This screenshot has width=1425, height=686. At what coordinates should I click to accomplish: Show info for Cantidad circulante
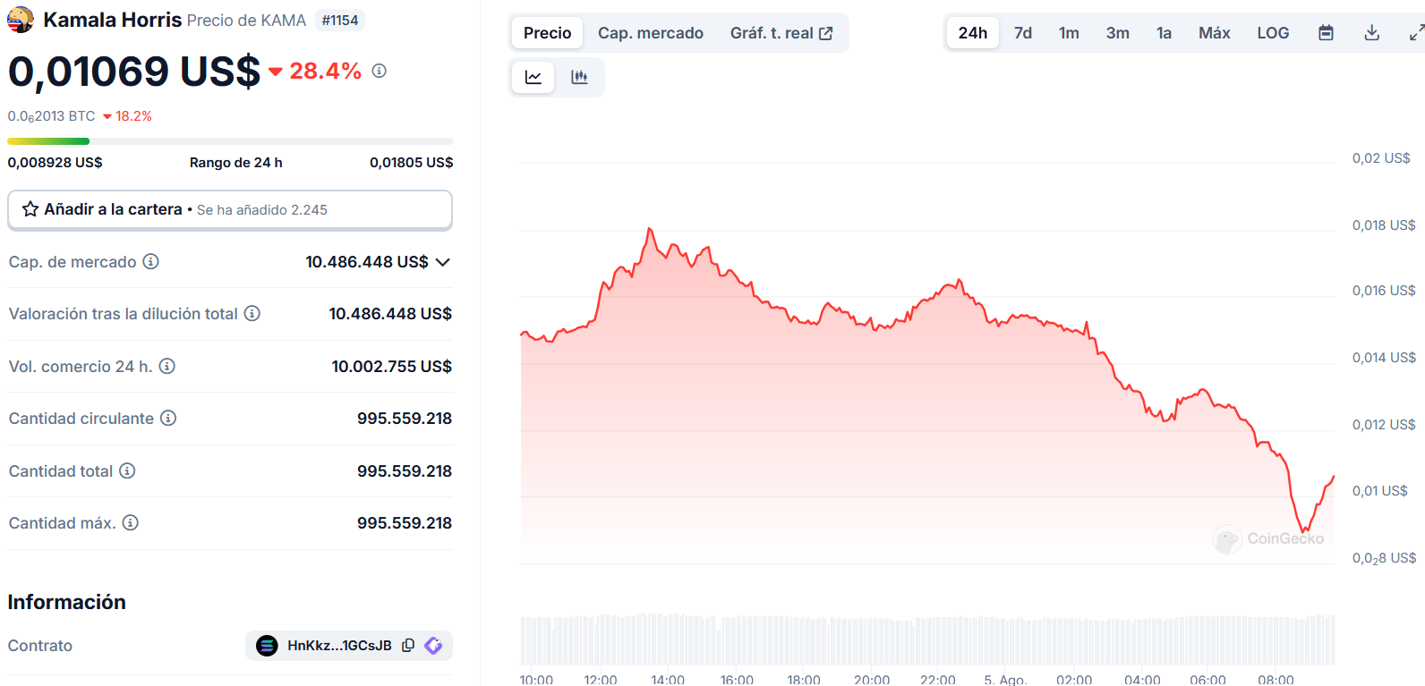(x=168, y=418)
